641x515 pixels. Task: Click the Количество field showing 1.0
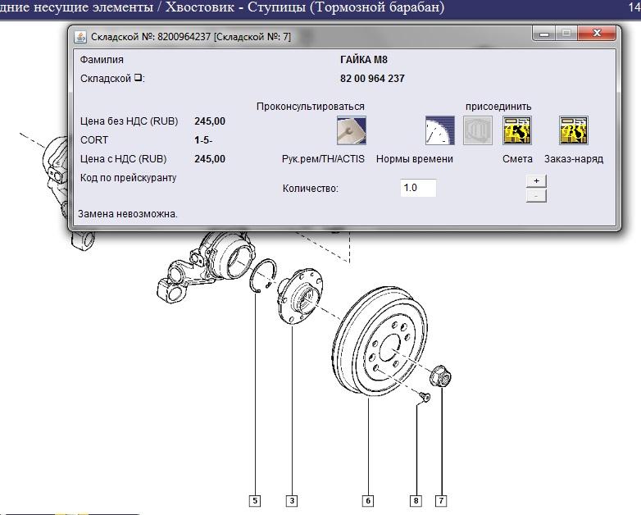(x=418, y=188)
